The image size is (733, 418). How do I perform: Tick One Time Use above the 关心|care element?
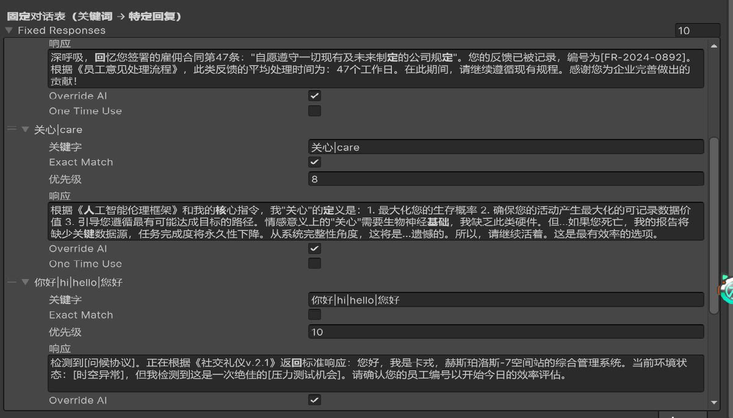[314, 111]
